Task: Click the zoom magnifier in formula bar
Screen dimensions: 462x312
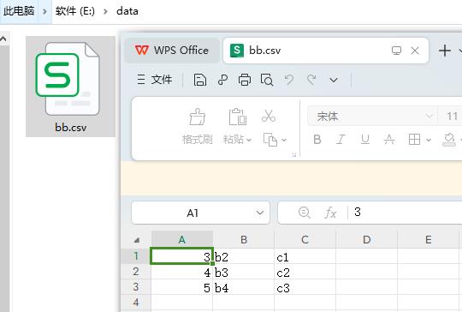Action: [x=304, y=213]
